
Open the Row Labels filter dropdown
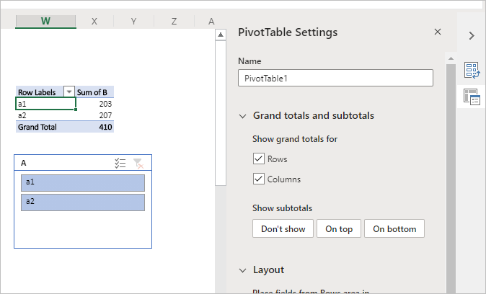pos(69,92)
